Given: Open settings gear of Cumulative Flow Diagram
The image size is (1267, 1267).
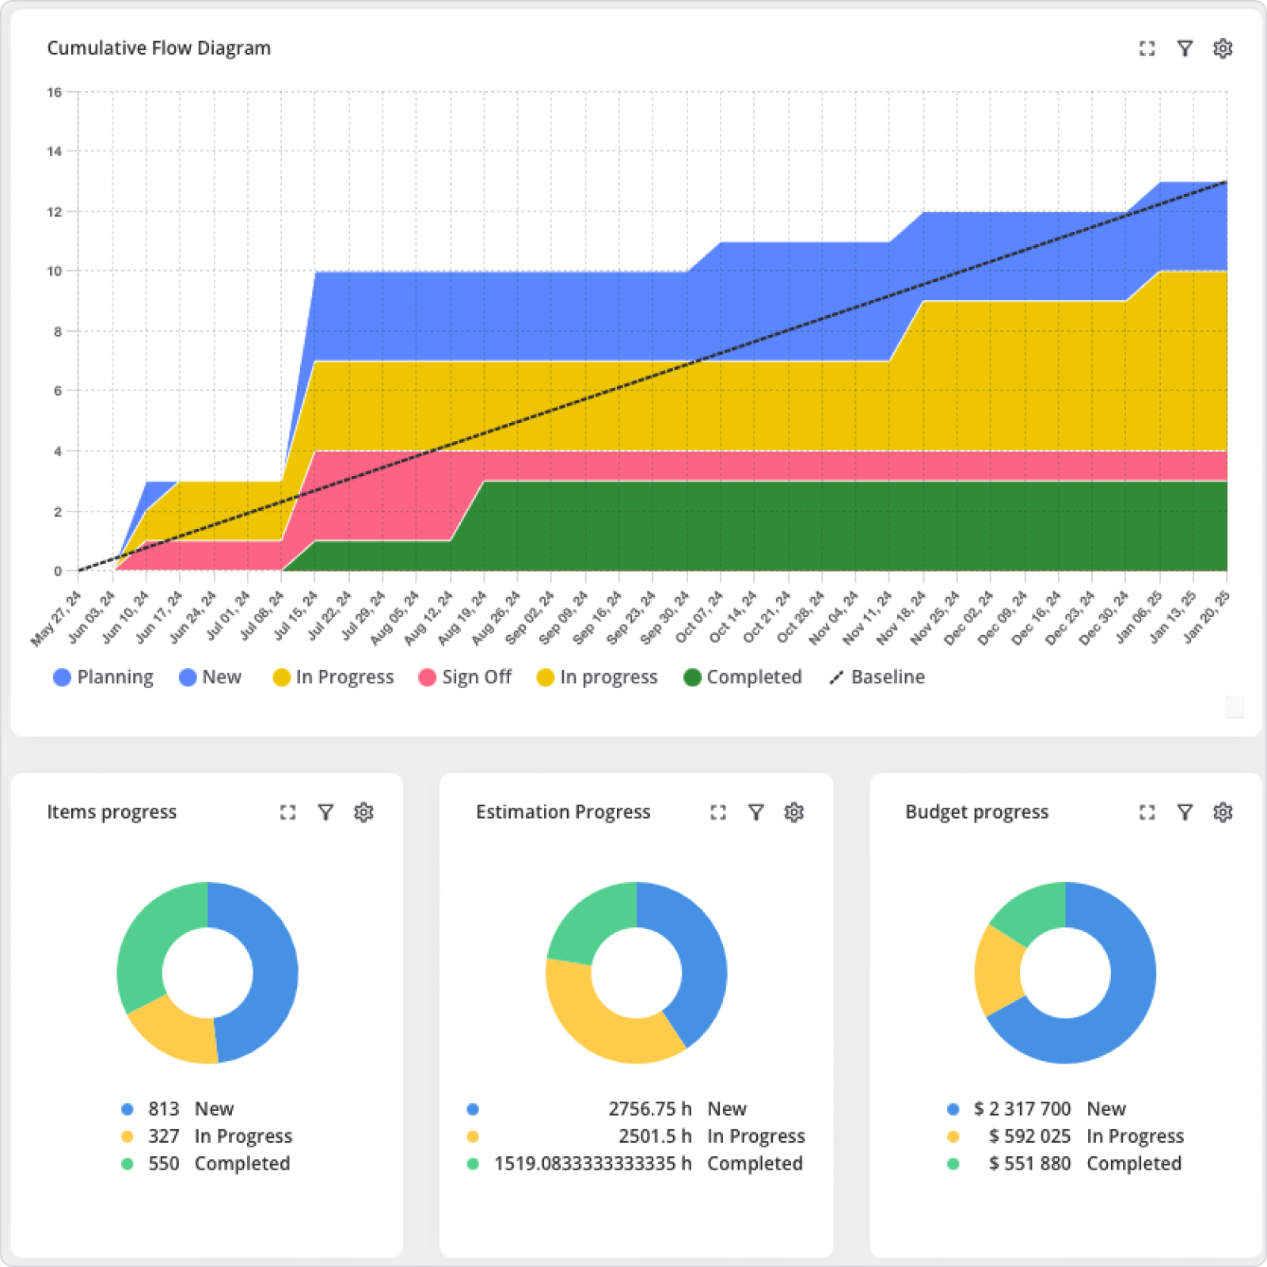Looking at the screenshot, I should [x=1223, y=48].
